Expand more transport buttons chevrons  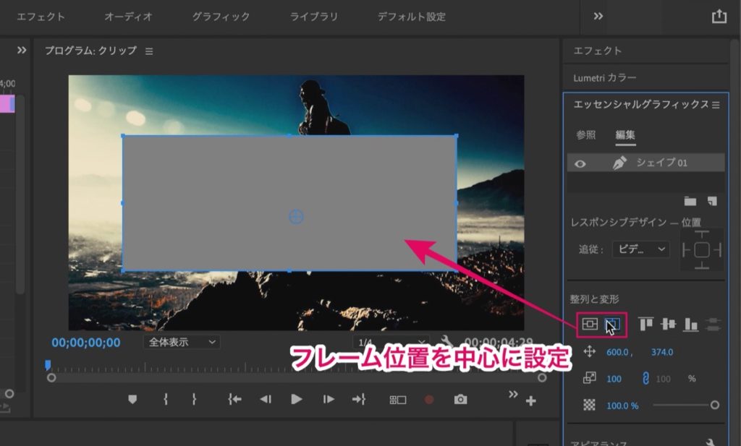[x=513, y=394]
